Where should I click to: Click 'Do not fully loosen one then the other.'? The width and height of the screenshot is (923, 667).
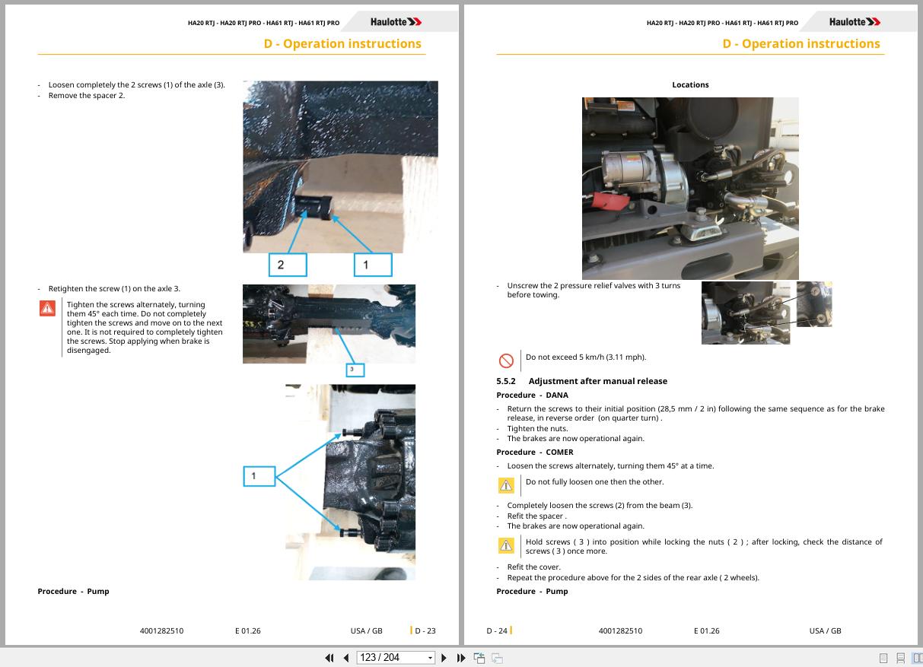[x=594, y=482]
